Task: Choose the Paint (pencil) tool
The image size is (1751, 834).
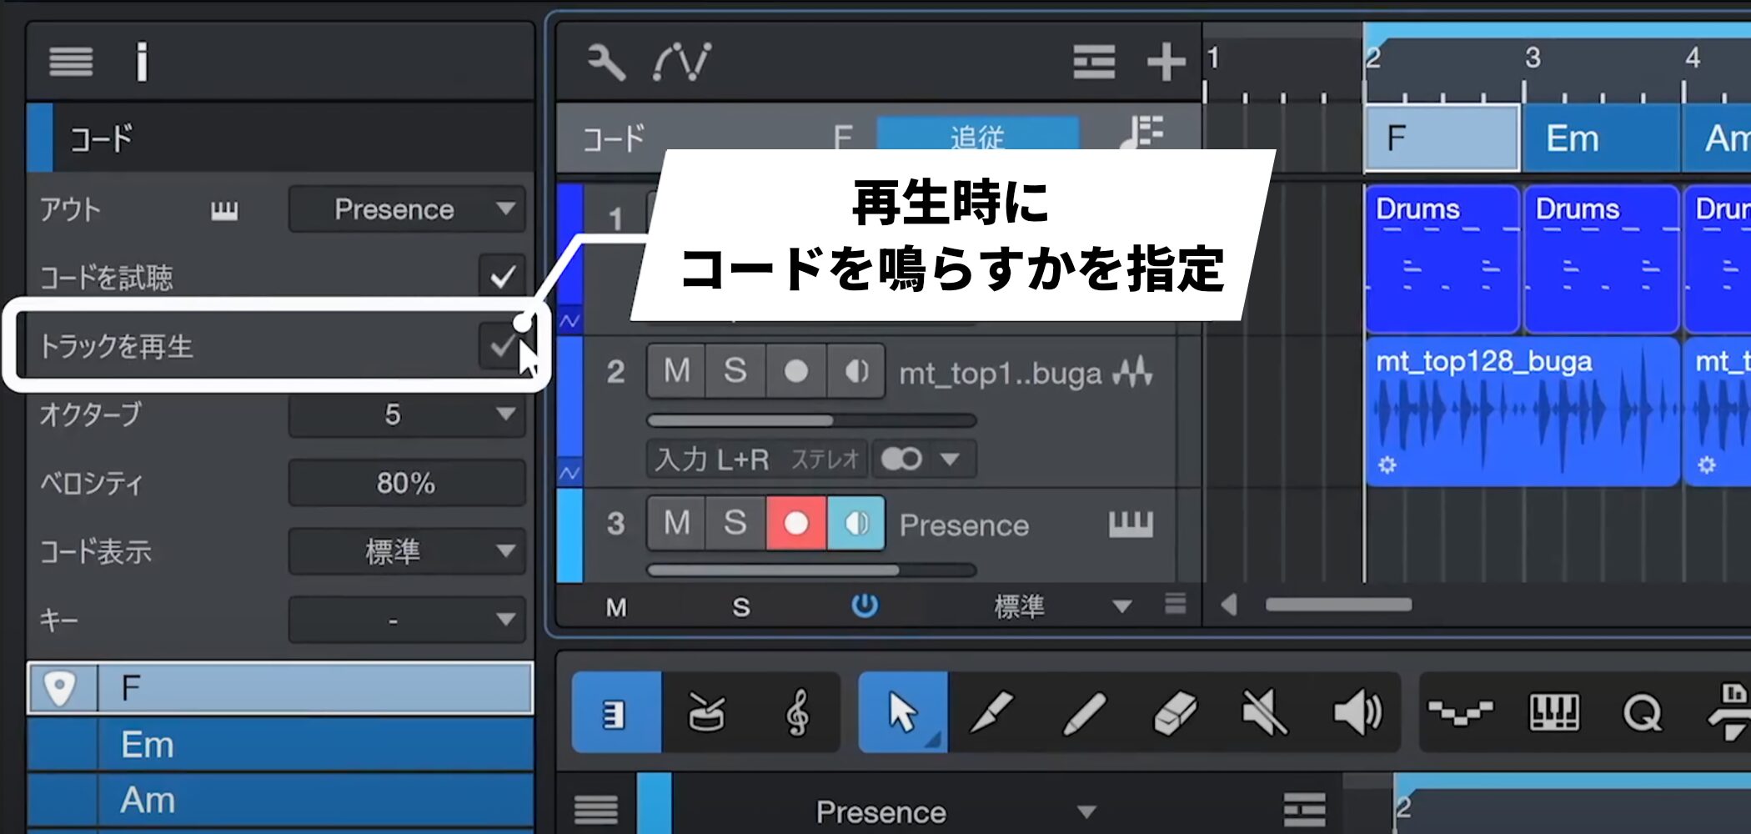Action: coord(1084,714)
